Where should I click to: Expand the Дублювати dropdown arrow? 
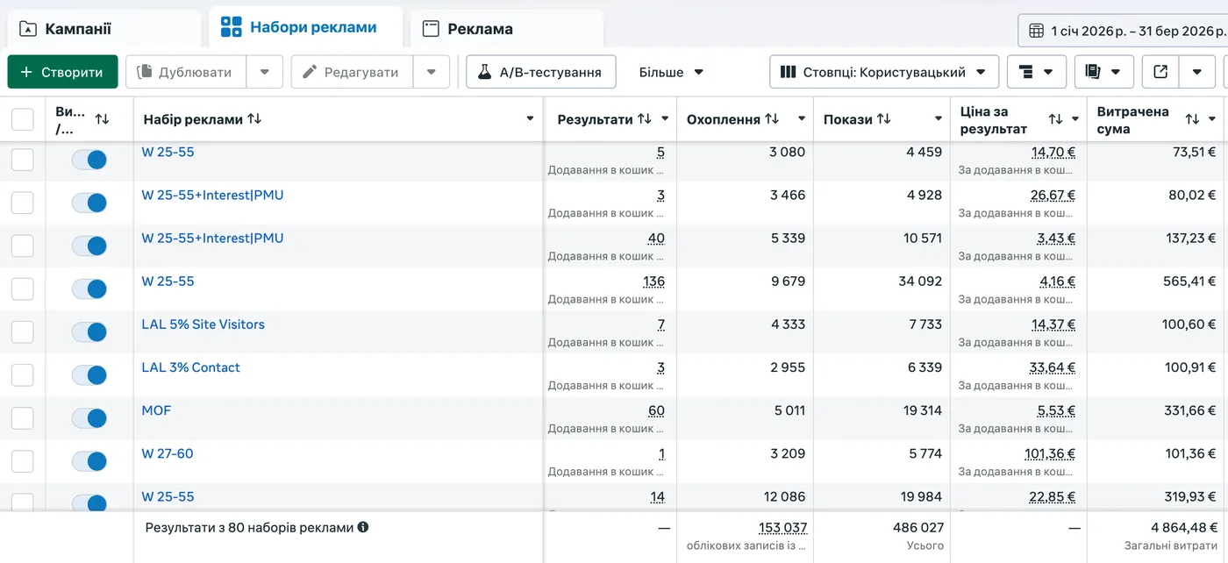(x=265, y=72)
